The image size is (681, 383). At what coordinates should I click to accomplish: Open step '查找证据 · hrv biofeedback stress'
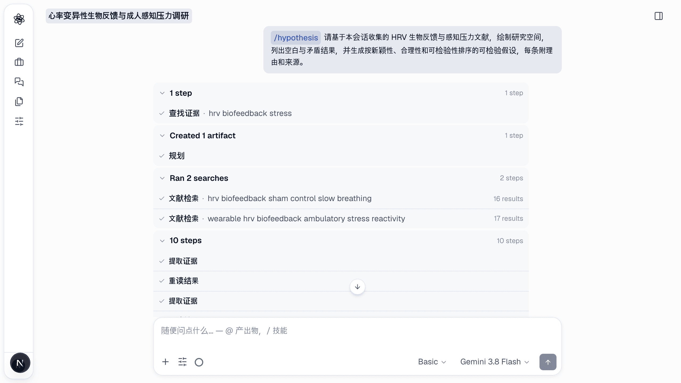coord(341,113)
